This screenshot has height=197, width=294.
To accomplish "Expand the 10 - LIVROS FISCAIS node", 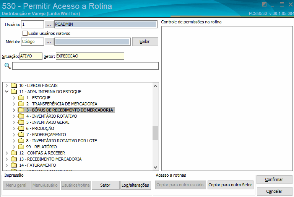I will point(7,85).
